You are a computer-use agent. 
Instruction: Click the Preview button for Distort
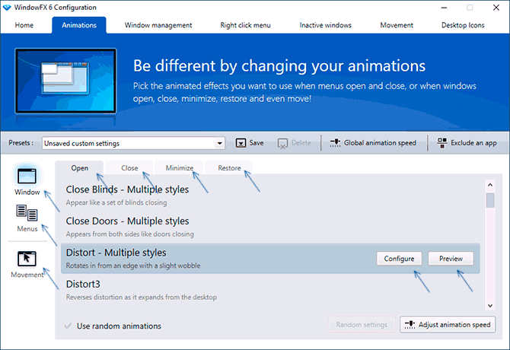pos(451,259)
